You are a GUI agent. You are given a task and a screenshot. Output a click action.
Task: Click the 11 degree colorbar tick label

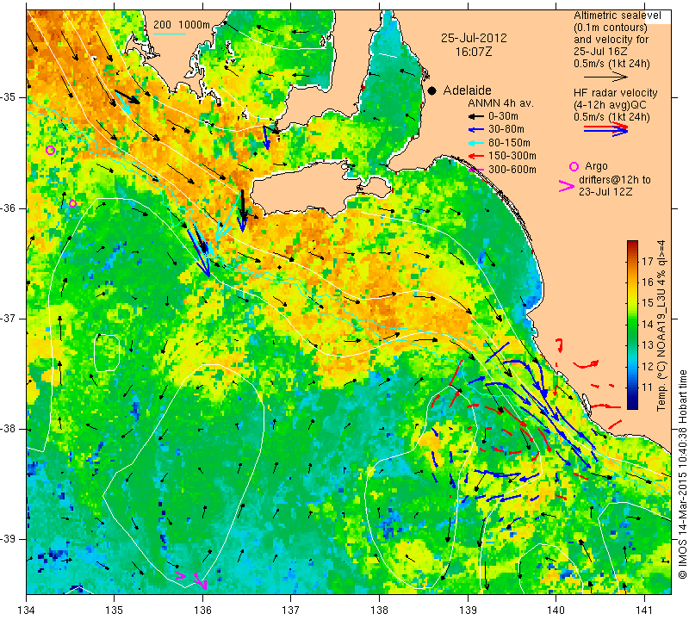tap(648, 387)
